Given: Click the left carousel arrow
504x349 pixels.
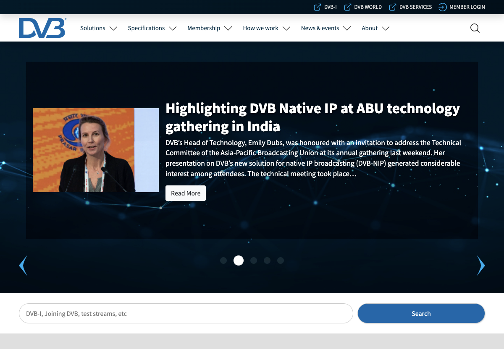Looking at the screenshot, I should 23,265.
